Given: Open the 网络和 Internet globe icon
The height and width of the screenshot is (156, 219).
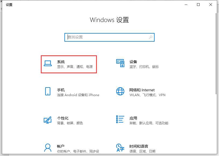Looking at the screenshot, I should click(x=120, y=91).
